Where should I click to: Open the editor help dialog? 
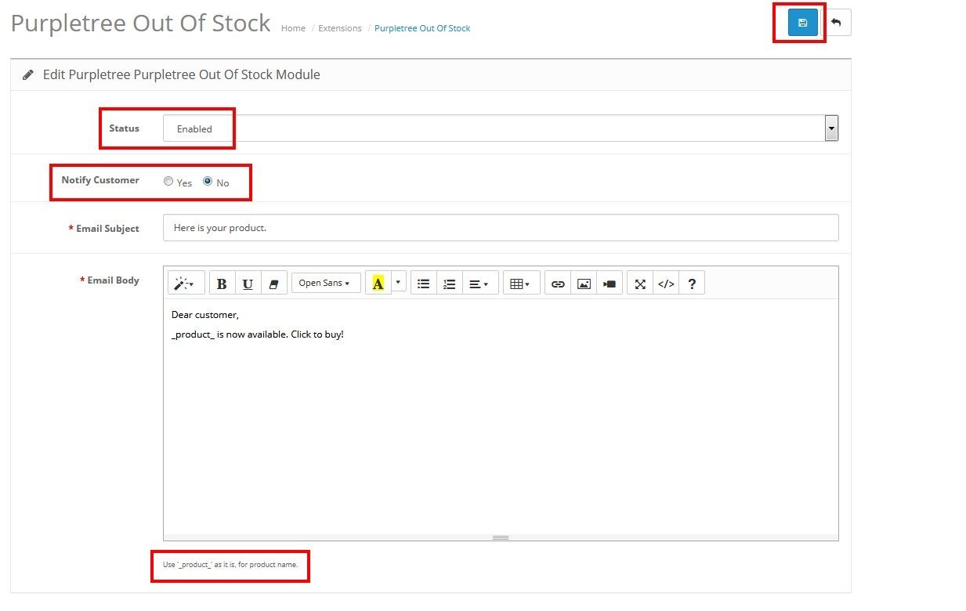tap(692, 284)
